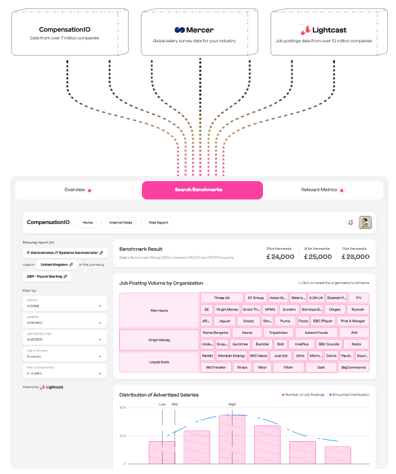Open the Location filter dropdown

(x=65, y=320)
